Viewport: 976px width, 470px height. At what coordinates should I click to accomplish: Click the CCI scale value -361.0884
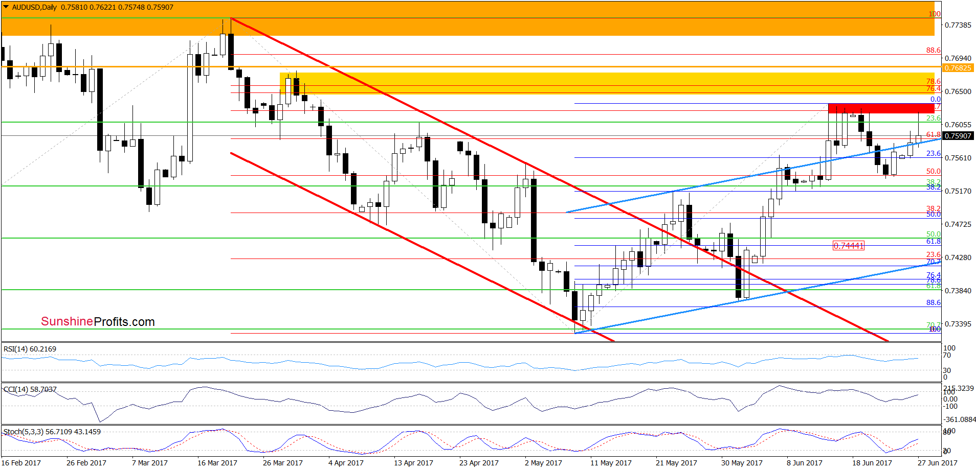(960, 419)
